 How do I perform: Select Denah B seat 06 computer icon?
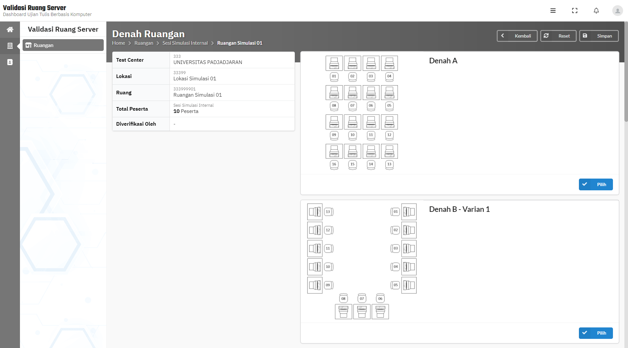point(380,312)
